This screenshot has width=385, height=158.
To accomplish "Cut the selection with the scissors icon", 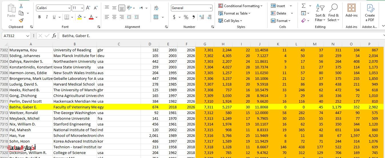I will click(x=21, y=6).
